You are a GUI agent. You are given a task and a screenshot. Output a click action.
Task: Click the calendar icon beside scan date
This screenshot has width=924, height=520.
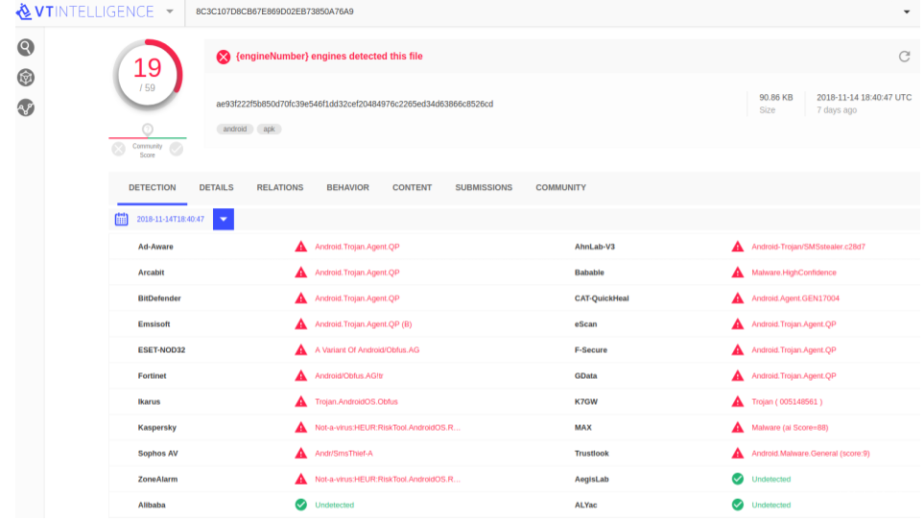[122, 219]
